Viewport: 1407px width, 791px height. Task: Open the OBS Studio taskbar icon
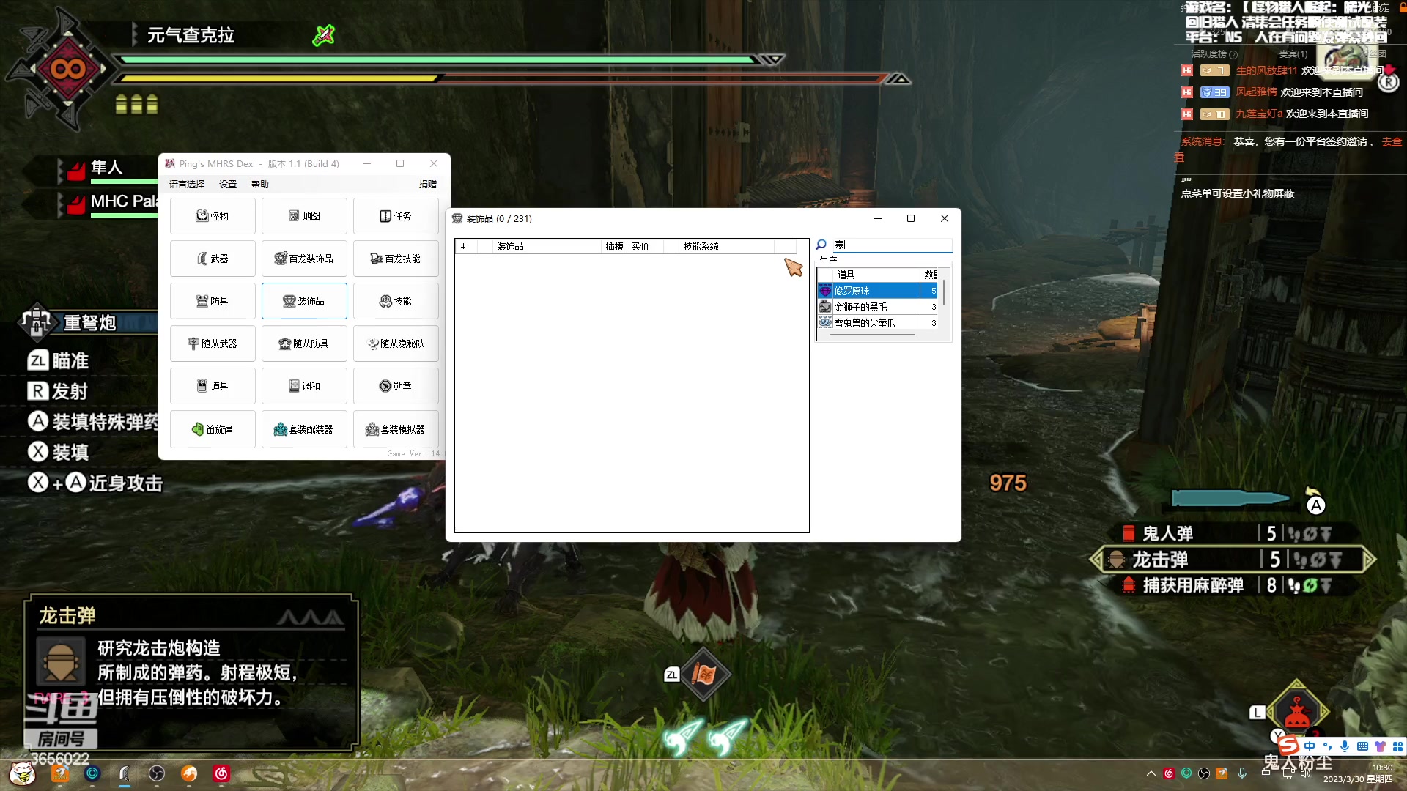point(157,773)
